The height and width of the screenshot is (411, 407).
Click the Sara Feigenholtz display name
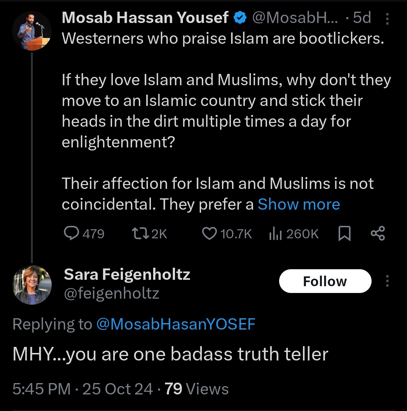(x=127, y=274)
